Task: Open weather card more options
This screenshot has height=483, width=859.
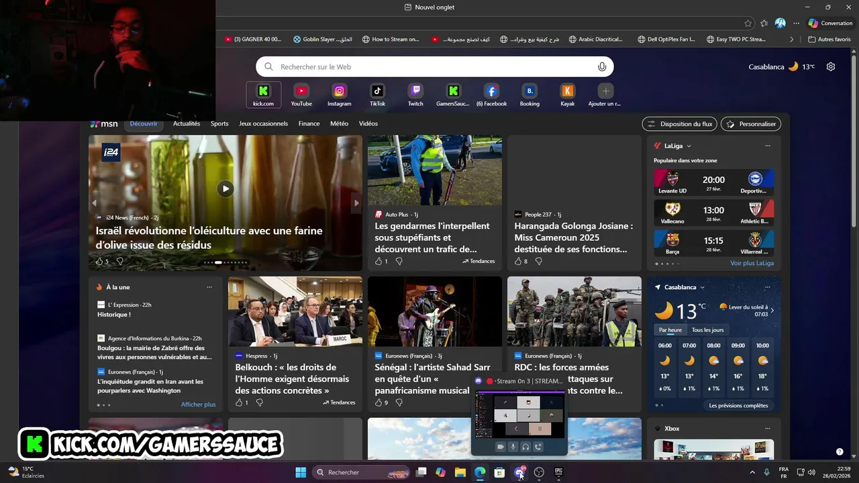Action: 768,287
